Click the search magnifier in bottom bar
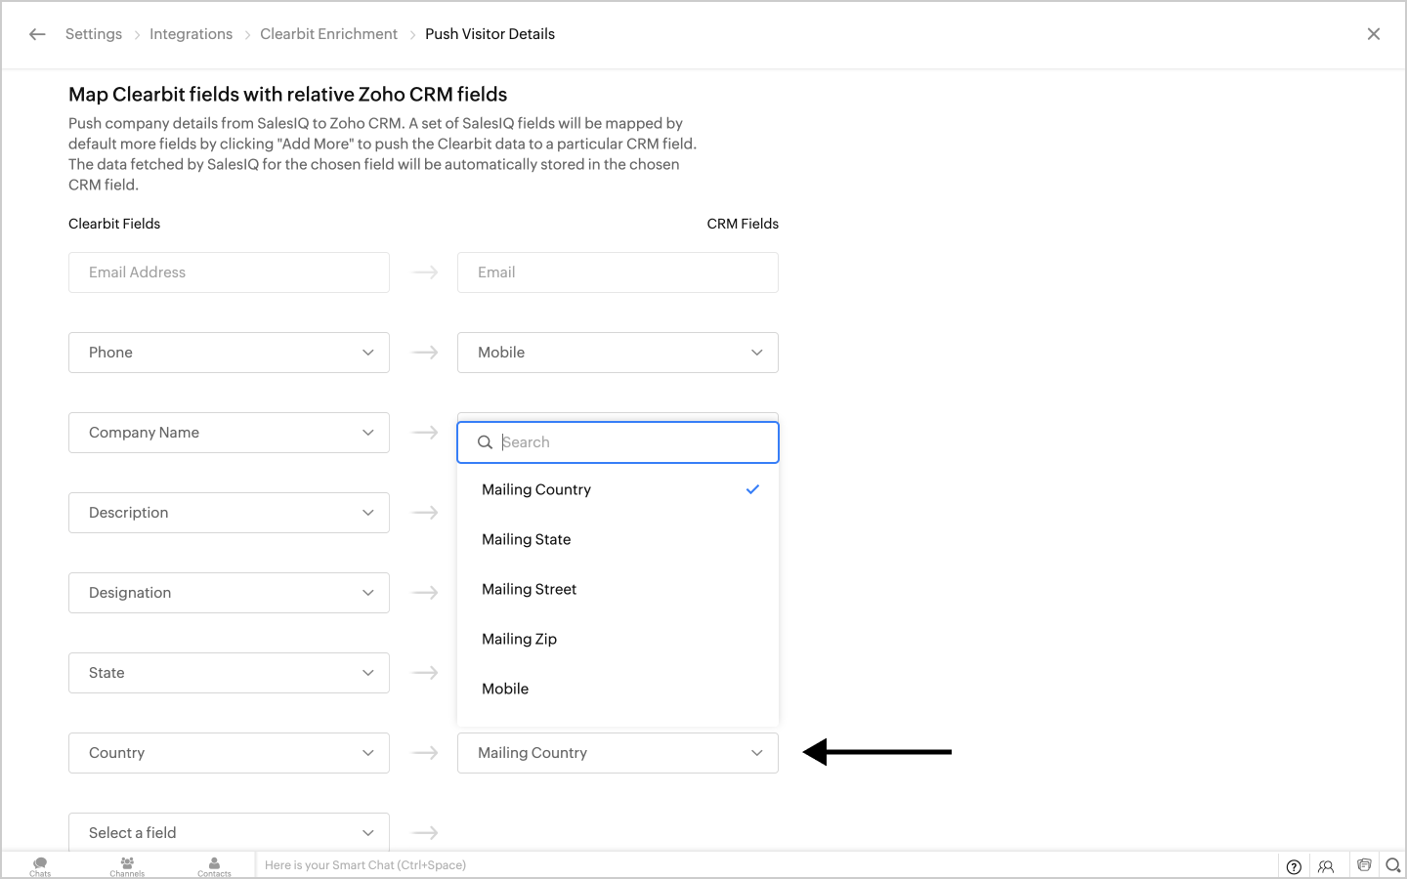Screen dimensions: 1407x879 coord(1393,865)
